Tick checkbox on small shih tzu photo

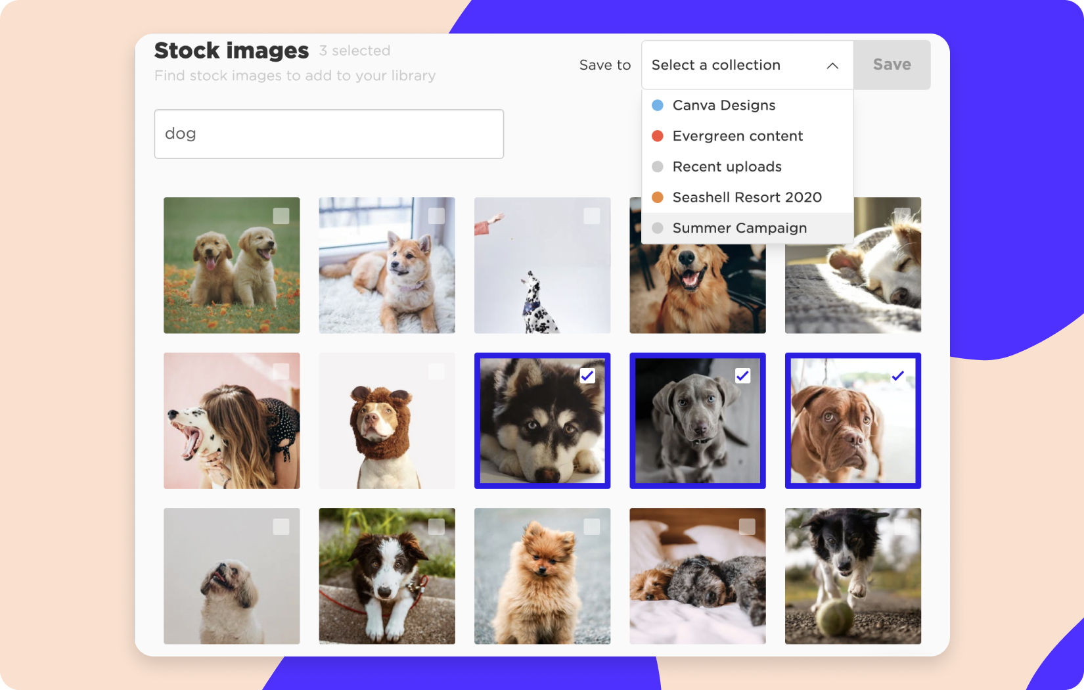281,526
